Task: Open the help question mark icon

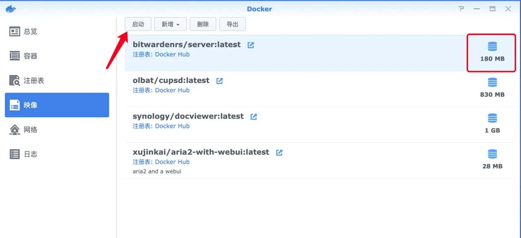Action: tap(461, 9)
